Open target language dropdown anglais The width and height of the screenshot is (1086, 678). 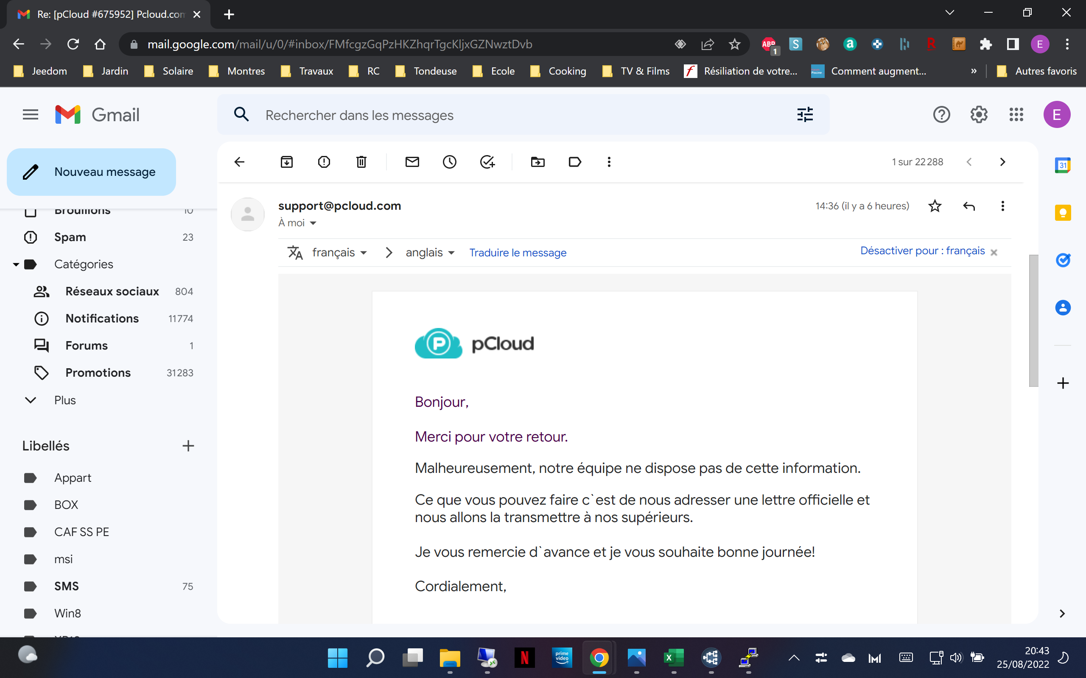430,253
